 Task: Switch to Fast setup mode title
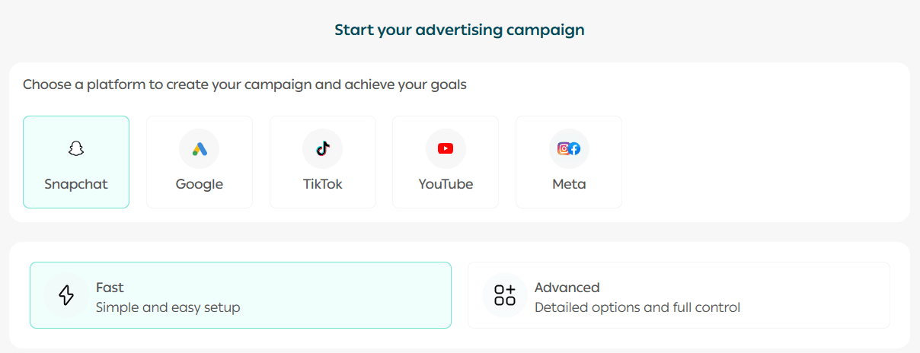(110, 288)
